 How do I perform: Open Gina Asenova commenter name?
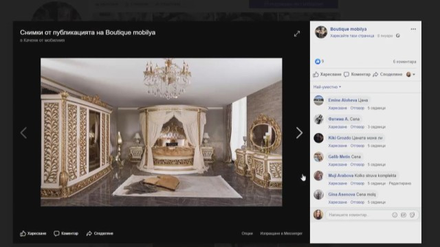click(x=342, y=194)
